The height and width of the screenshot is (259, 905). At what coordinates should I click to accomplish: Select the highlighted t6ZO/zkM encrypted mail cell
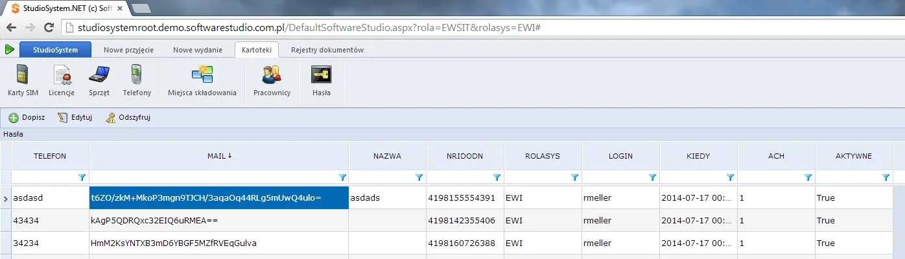pos(219,197)
